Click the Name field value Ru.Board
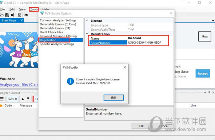The image size is (215, 140). point(134,38)
